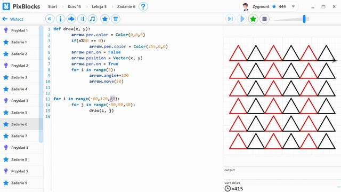This screenshot has width=341, height=192.
Task: Click the sidebar vertical scrollbar
Action: [41, 84]
